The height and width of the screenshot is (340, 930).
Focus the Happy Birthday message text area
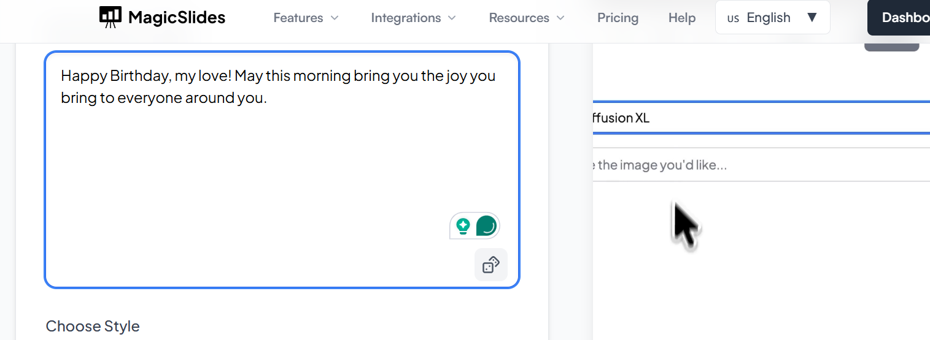(281, 159)
